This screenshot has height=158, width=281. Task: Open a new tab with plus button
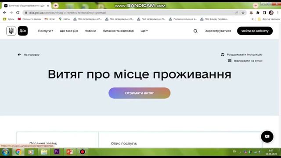pos(56,6)
